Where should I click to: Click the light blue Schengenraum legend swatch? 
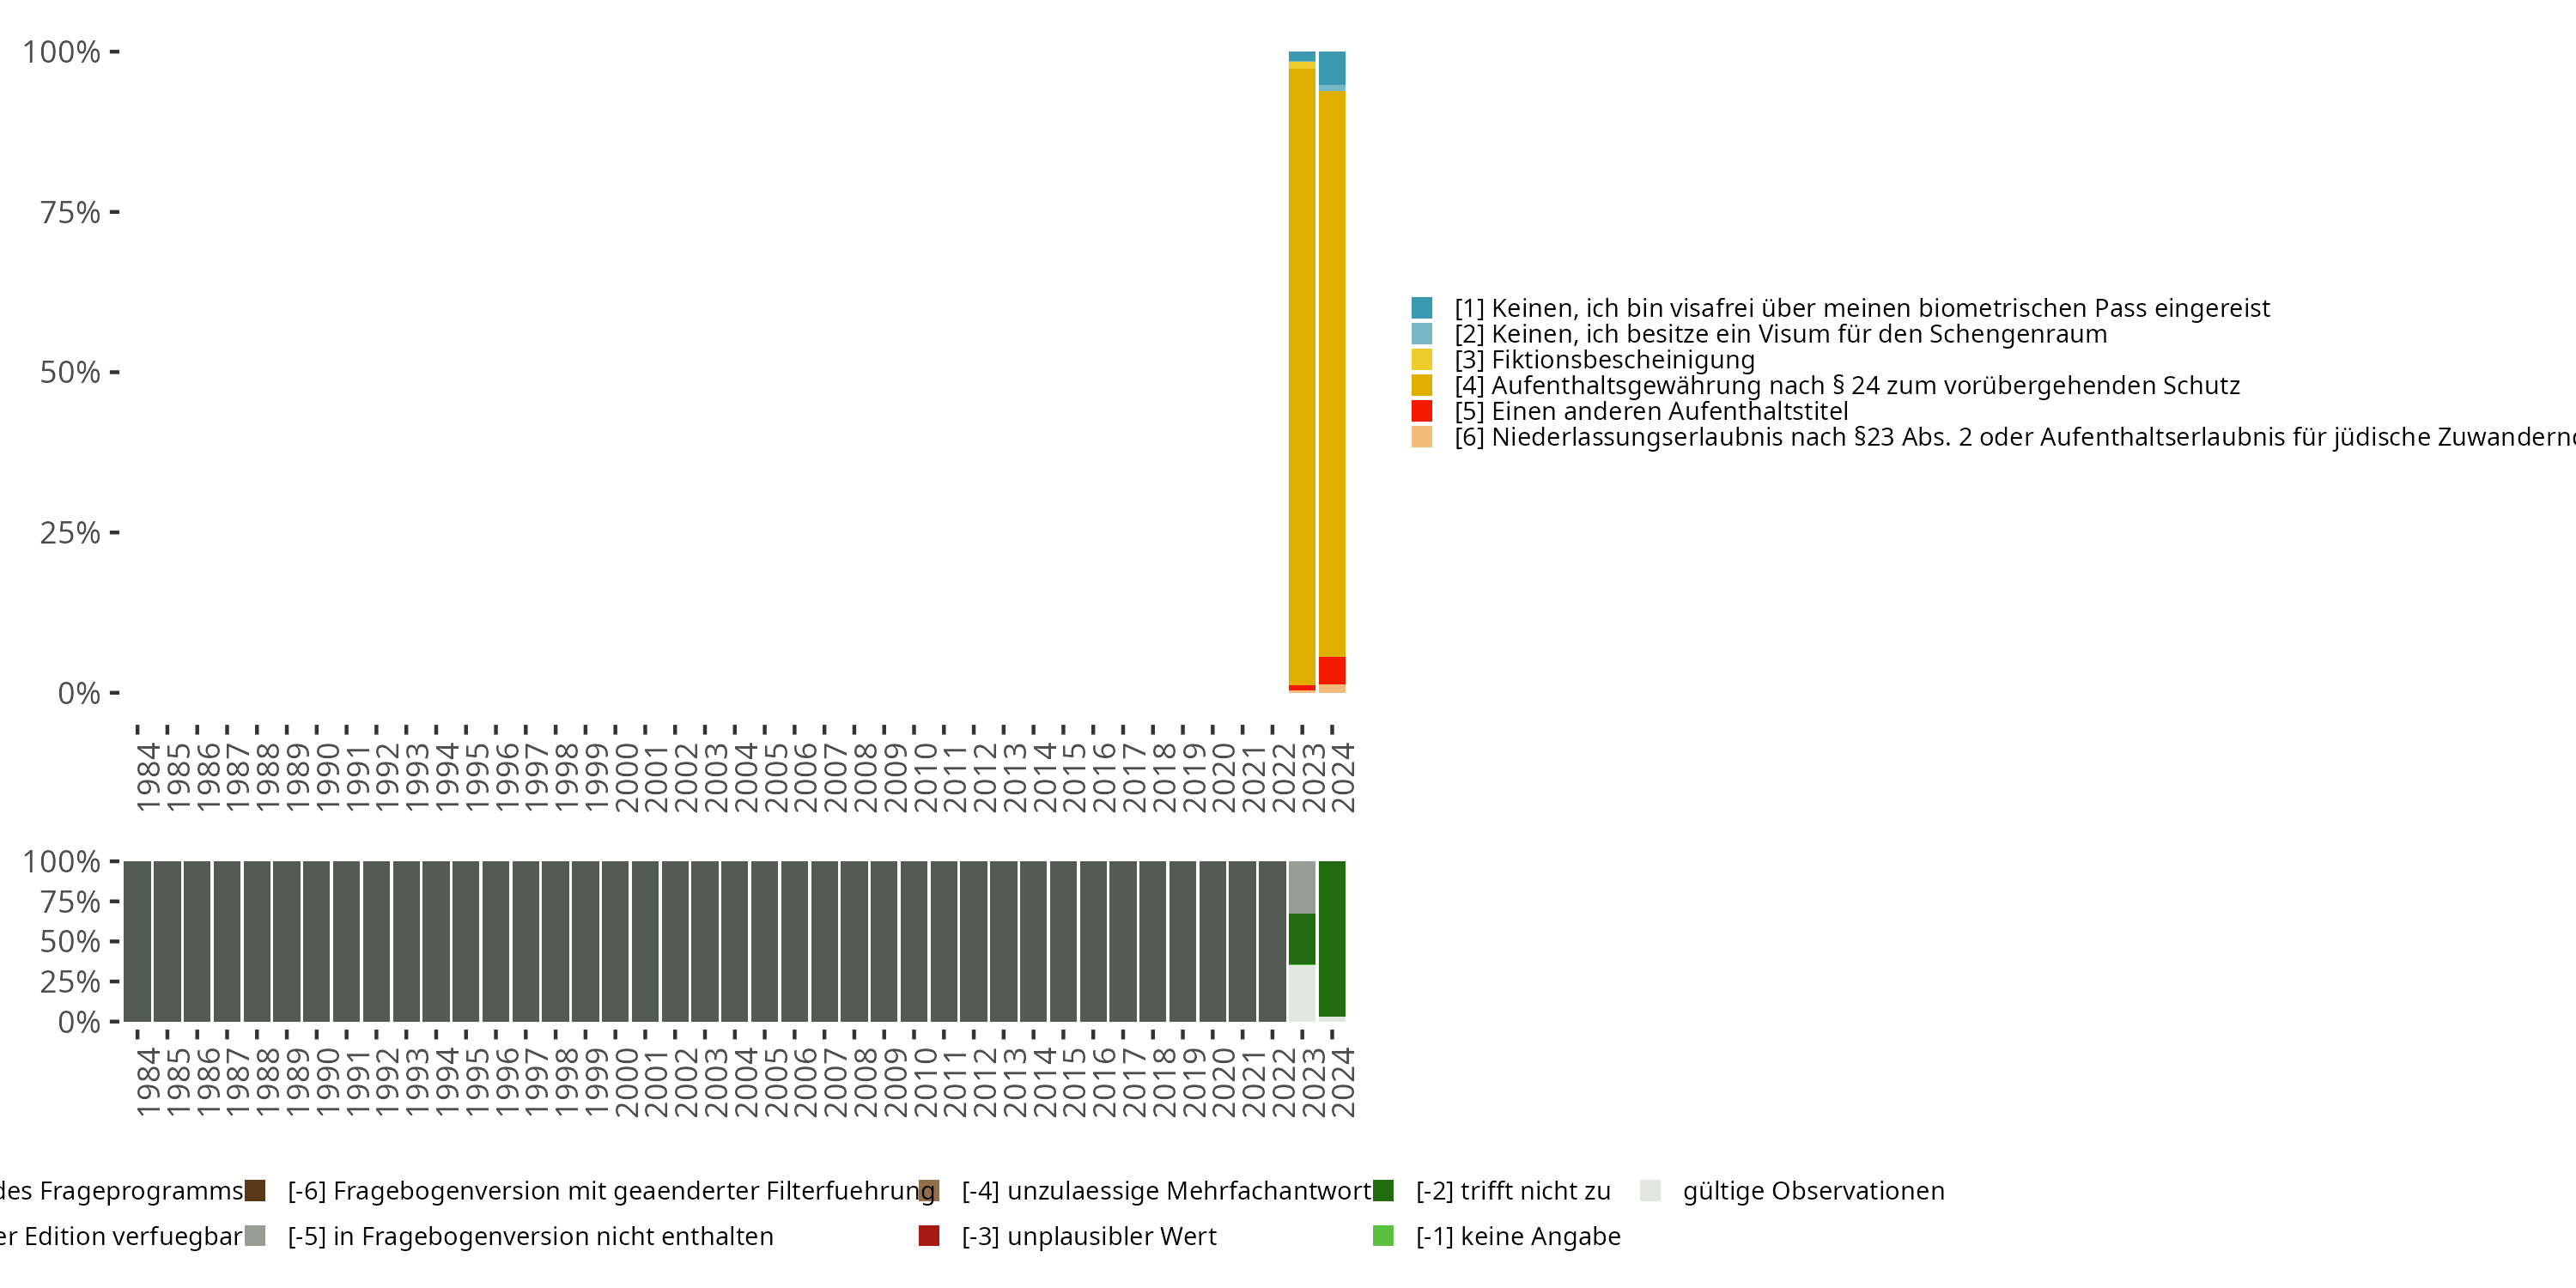(1421, 334)
